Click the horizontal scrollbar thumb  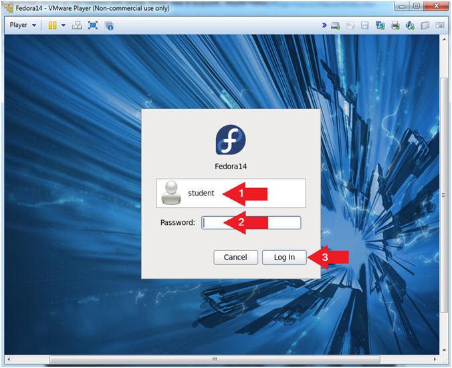coord(215,359)
